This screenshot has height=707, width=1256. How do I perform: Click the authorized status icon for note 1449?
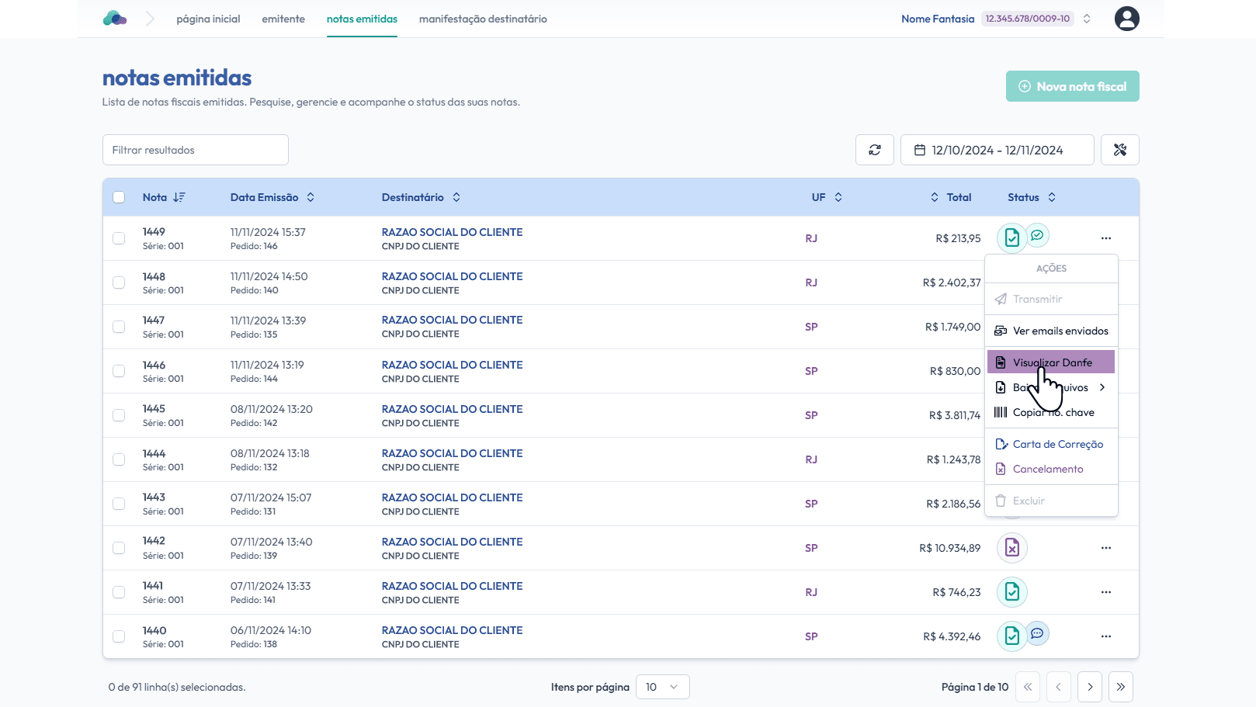click(x=1011, y=238)
